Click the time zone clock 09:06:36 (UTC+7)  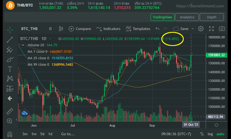coord(176,134)
